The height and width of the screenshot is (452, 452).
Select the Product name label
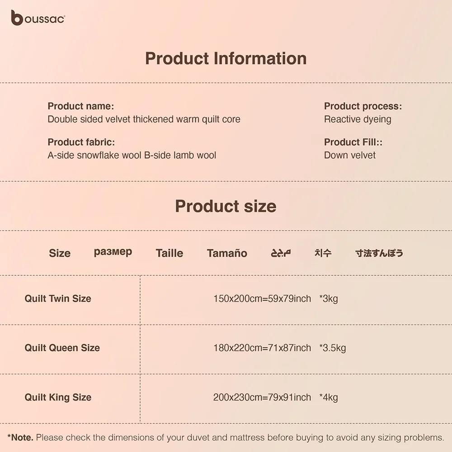click(x=80, y=106)
